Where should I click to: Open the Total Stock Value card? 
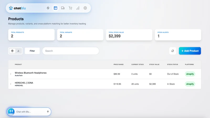coord(129,35)
